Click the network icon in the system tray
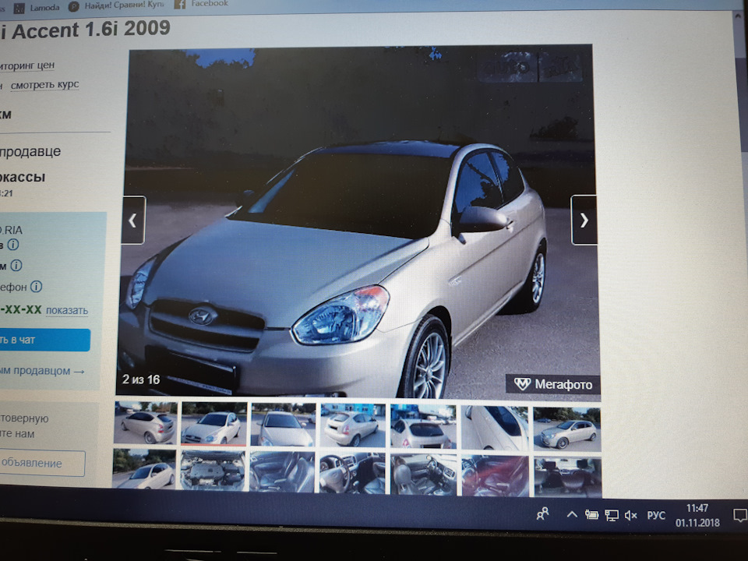This screenshot has width=748, height=561. [611, 515]
